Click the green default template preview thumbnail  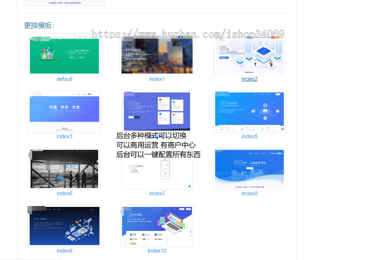tap(64, 54)
